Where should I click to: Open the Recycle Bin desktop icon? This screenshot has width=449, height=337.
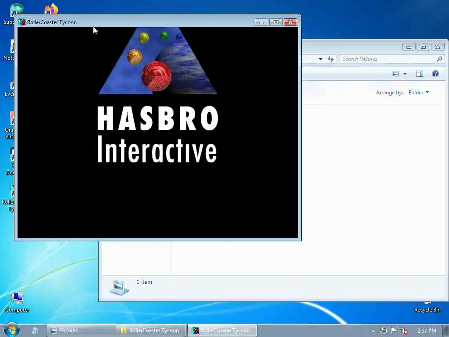tap(428, 308)
